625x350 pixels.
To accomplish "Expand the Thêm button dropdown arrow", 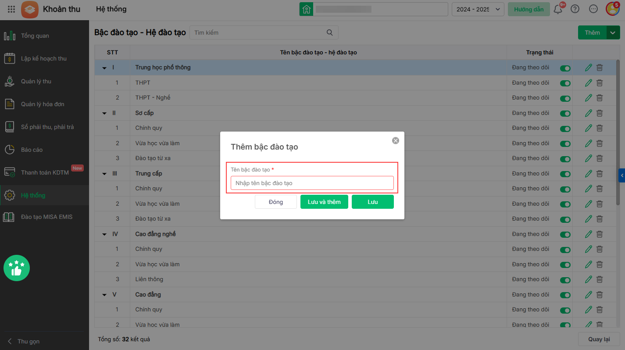I will click(x=613, y=33).
